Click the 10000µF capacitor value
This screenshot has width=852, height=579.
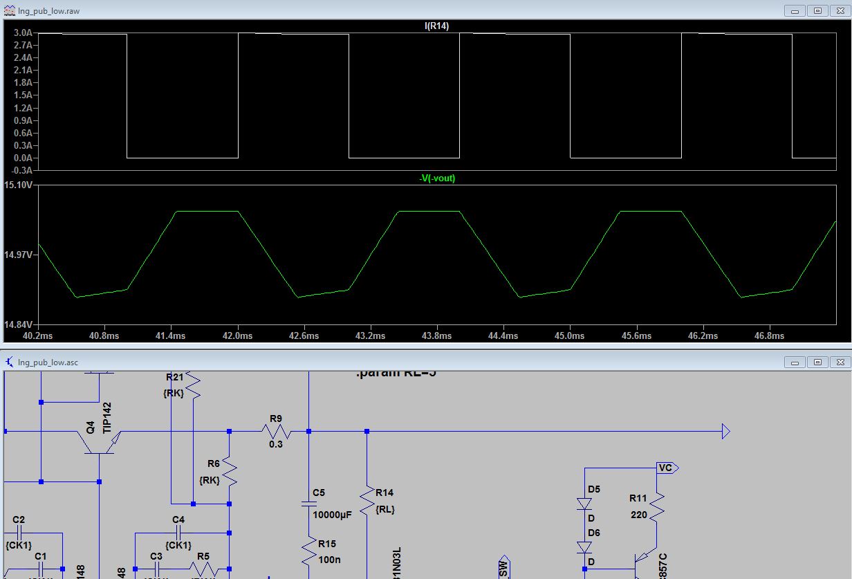(332, 515)
